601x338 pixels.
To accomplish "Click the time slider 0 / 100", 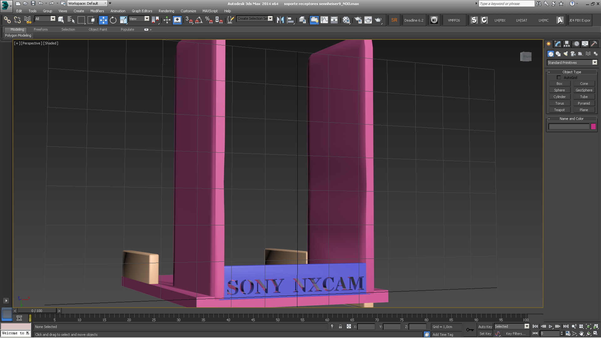I will pos(37,311).
